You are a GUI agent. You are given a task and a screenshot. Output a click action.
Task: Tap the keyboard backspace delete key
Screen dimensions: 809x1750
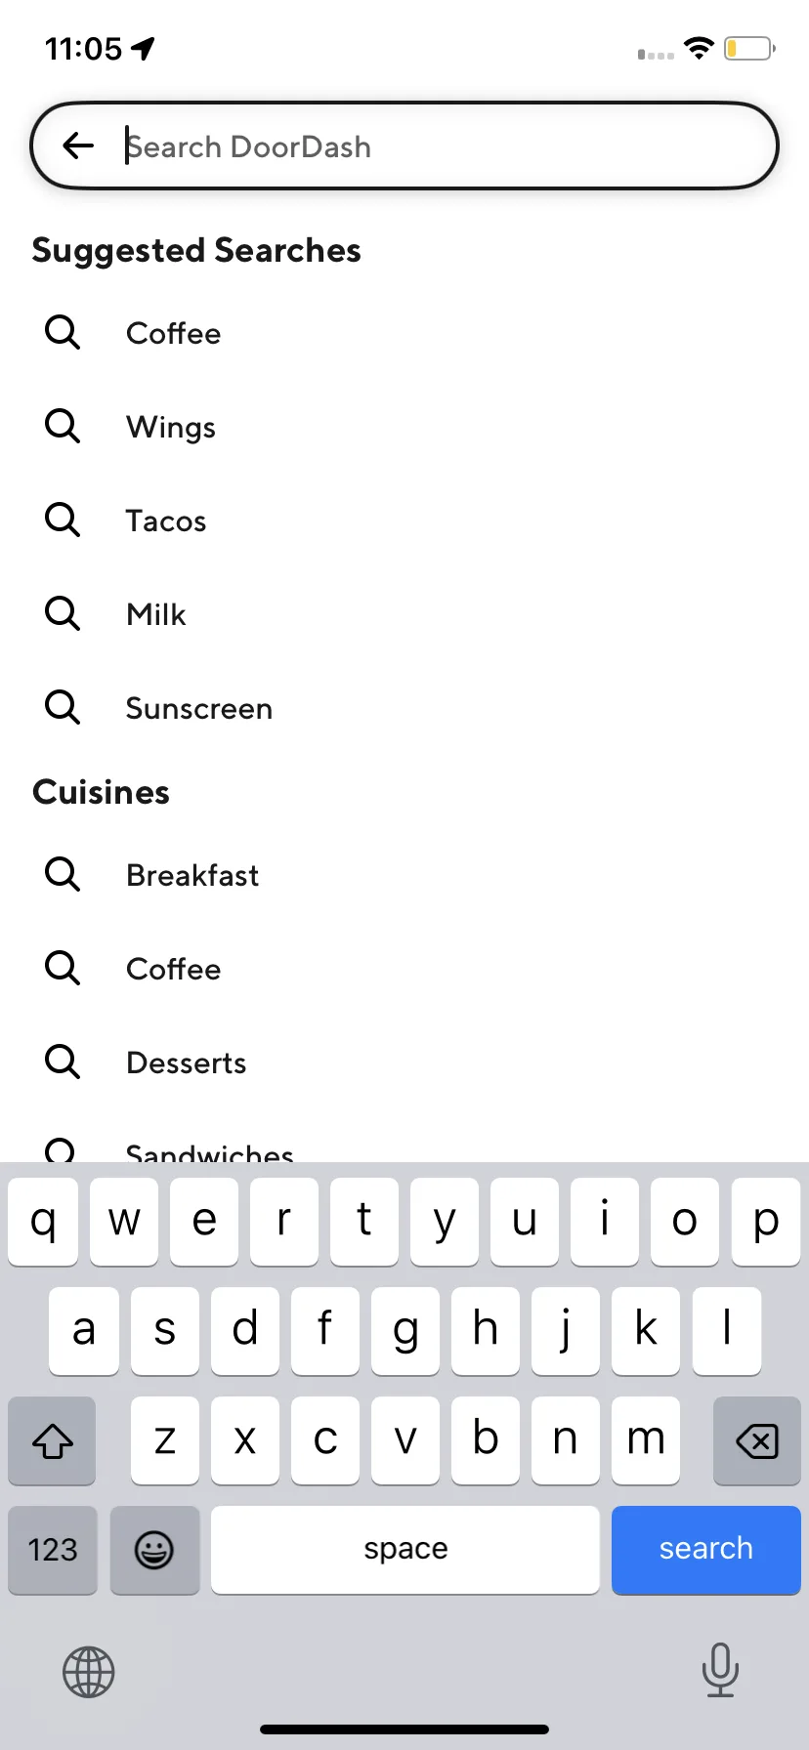757,1440
